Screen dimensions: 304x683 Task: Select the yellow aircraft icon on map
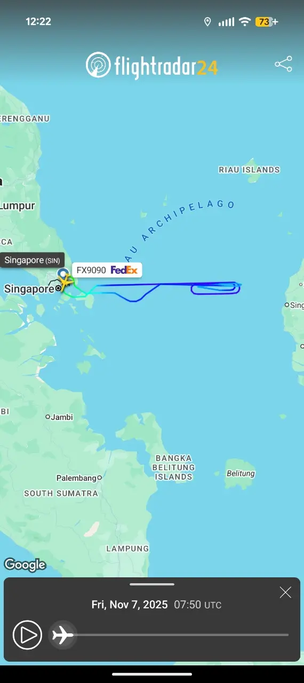click(x=66, y=283)
